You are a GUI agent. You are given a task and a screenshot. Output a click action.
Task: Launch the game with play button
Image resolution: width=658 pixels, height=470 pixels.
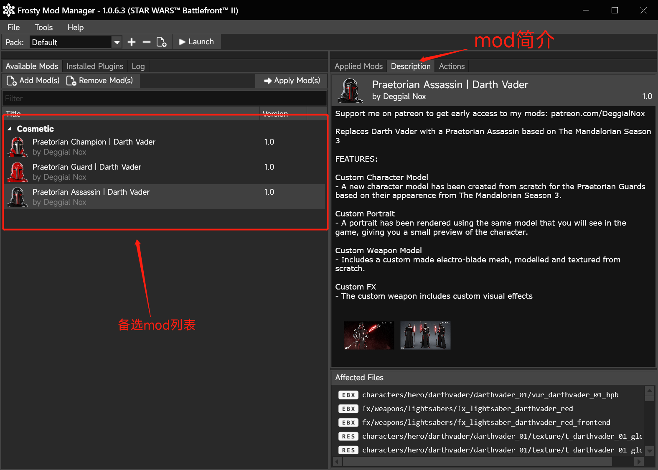pyautogui.click(x=196, y=42)
